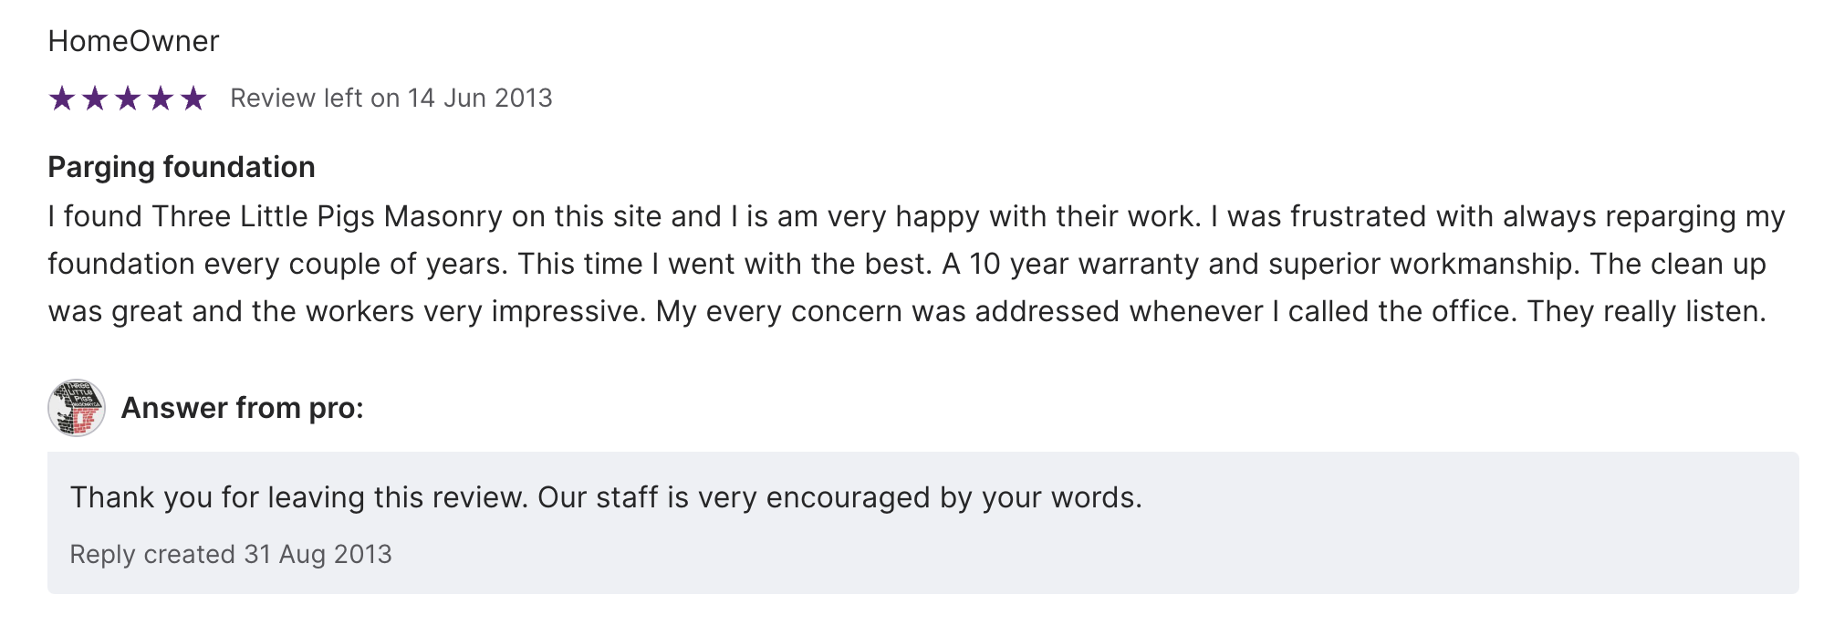Click the third (middle) rating star
Viewport: 1834px width, 626px height.
pyautogui.click(x=128, y=99)
